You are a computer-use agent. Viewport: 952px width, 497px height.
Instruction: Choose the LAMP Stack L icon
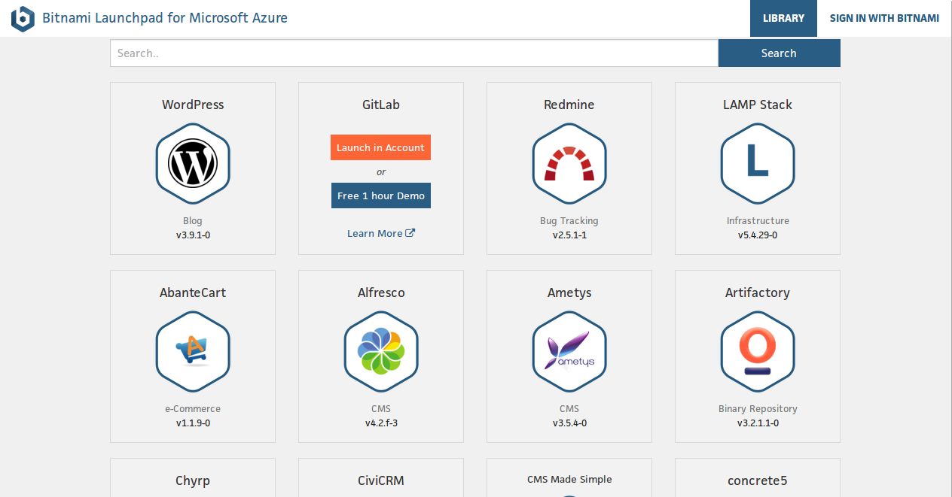point(758,163)
